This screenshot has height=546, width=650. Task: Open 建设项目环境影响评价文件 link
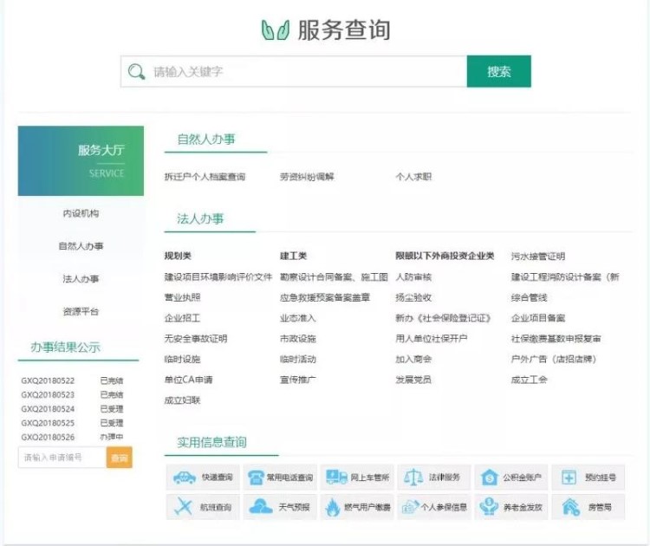218,277
